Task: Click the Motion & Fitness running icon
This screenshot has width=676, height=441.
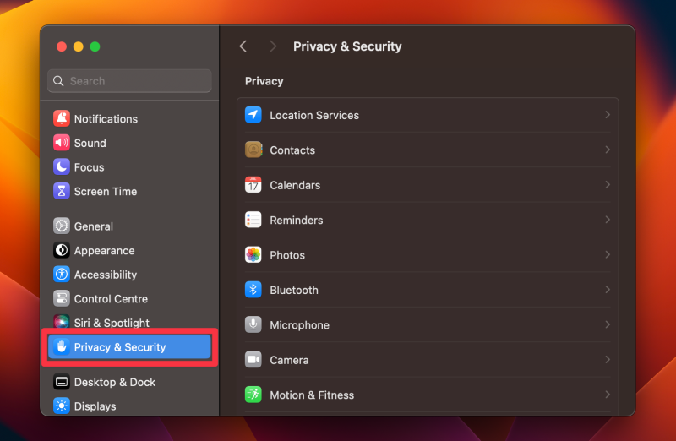Action: (253, 395)
